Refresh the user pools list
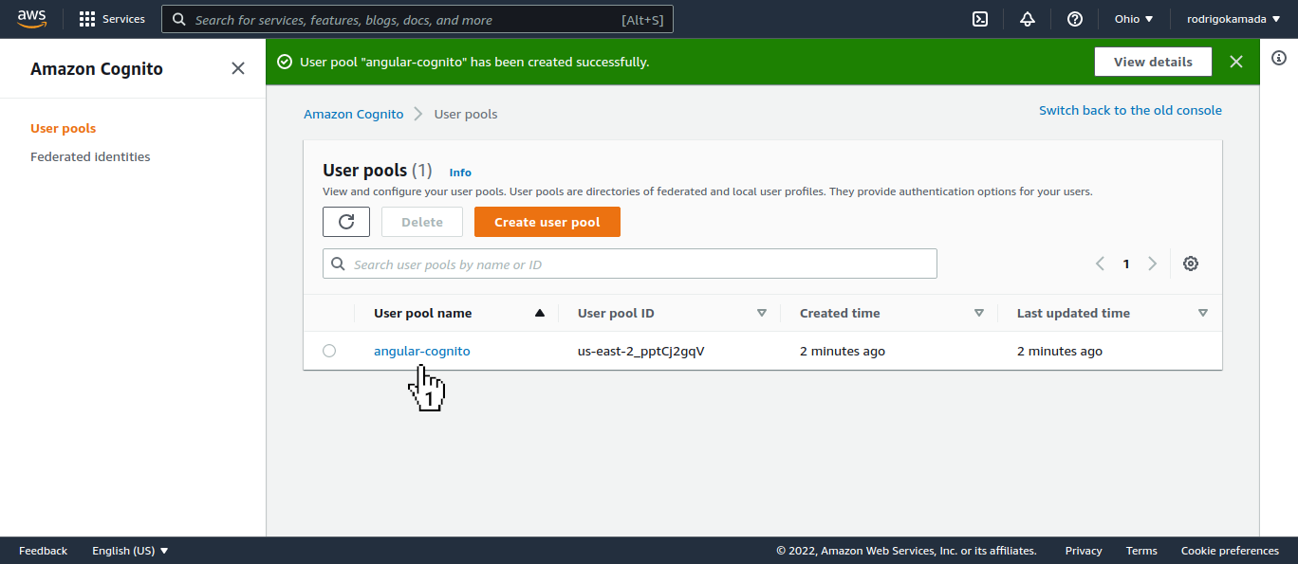 click(345, 221)
